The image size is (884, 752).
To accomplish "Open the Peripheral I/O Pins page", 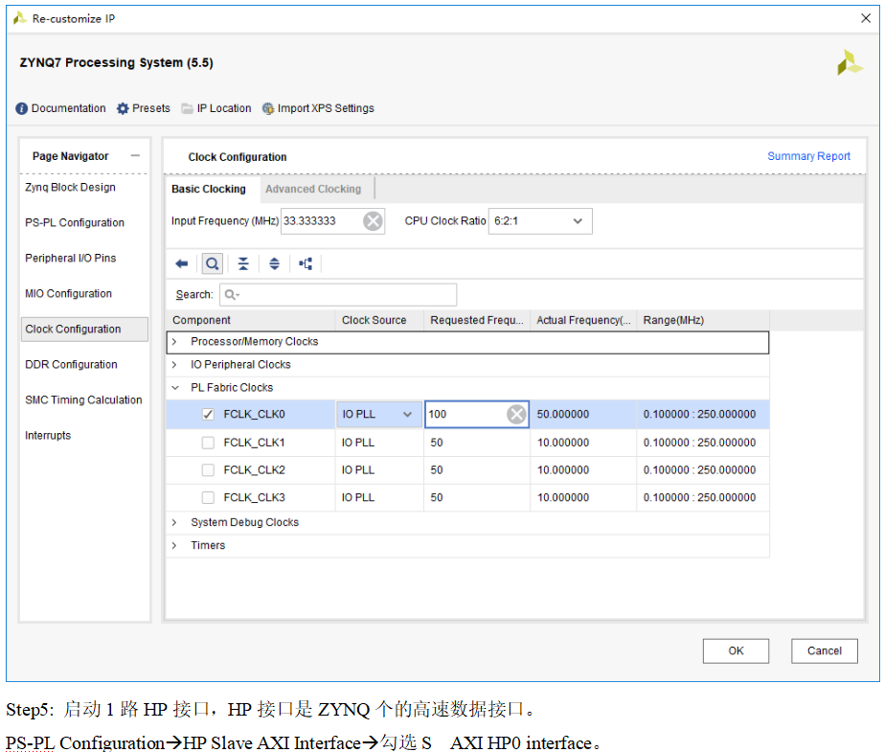I will 71,259.
